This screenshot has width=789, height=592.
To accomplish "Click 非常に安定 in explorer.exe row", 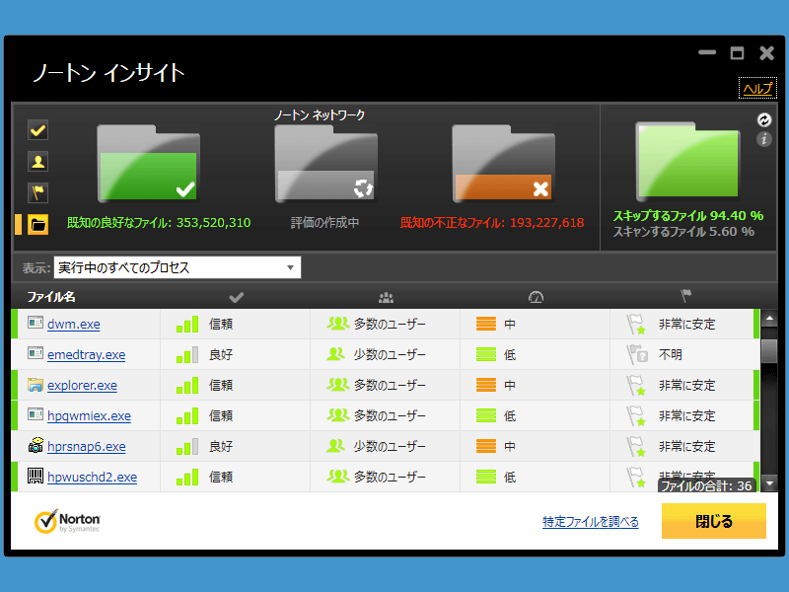I will (x=686, y=386).
